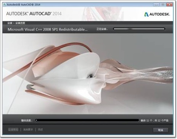
Task: Minimize the AutoCAD 2014 installer window
Action: 156,5
